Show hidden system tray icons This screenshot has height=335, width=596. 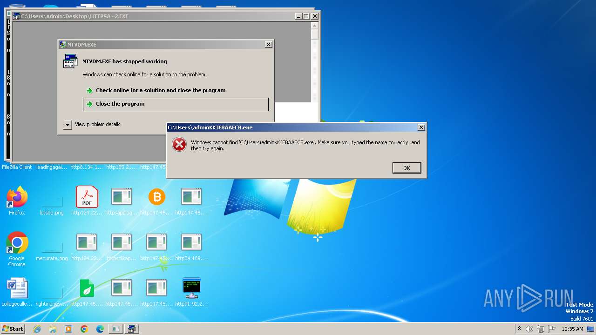click(519, 328)
